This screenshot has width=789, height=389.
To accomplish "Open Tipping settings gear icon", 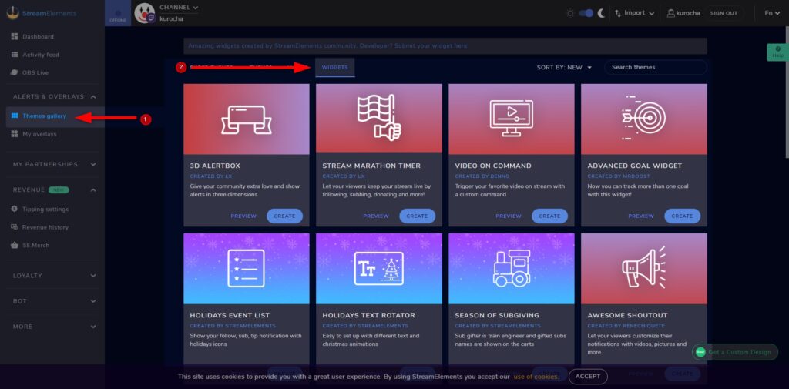I will point(14,210).
